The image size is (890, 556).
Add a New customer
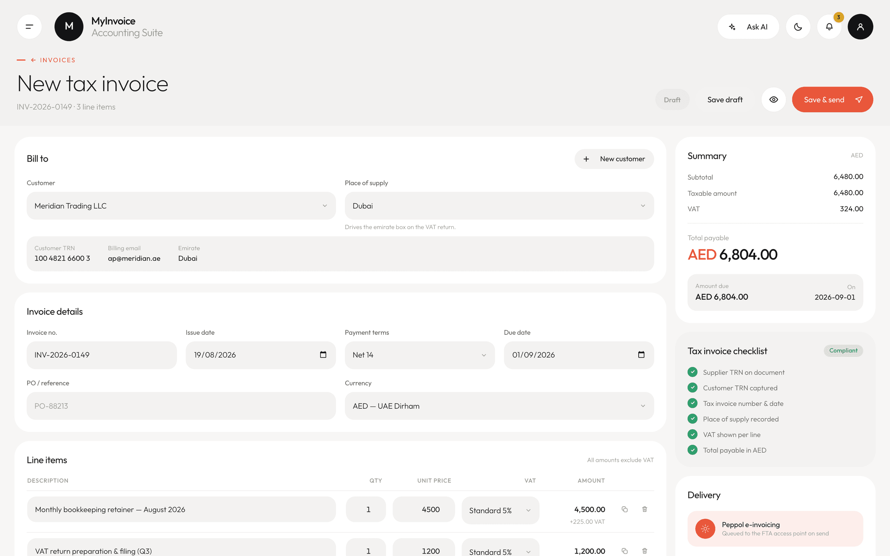[614, 159]
